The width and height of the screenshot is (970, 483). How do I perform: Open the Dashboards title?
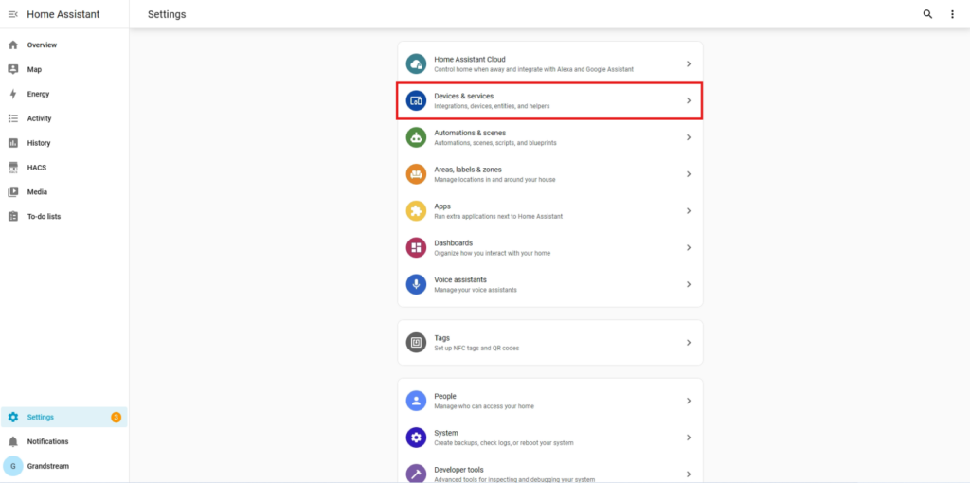453,243
